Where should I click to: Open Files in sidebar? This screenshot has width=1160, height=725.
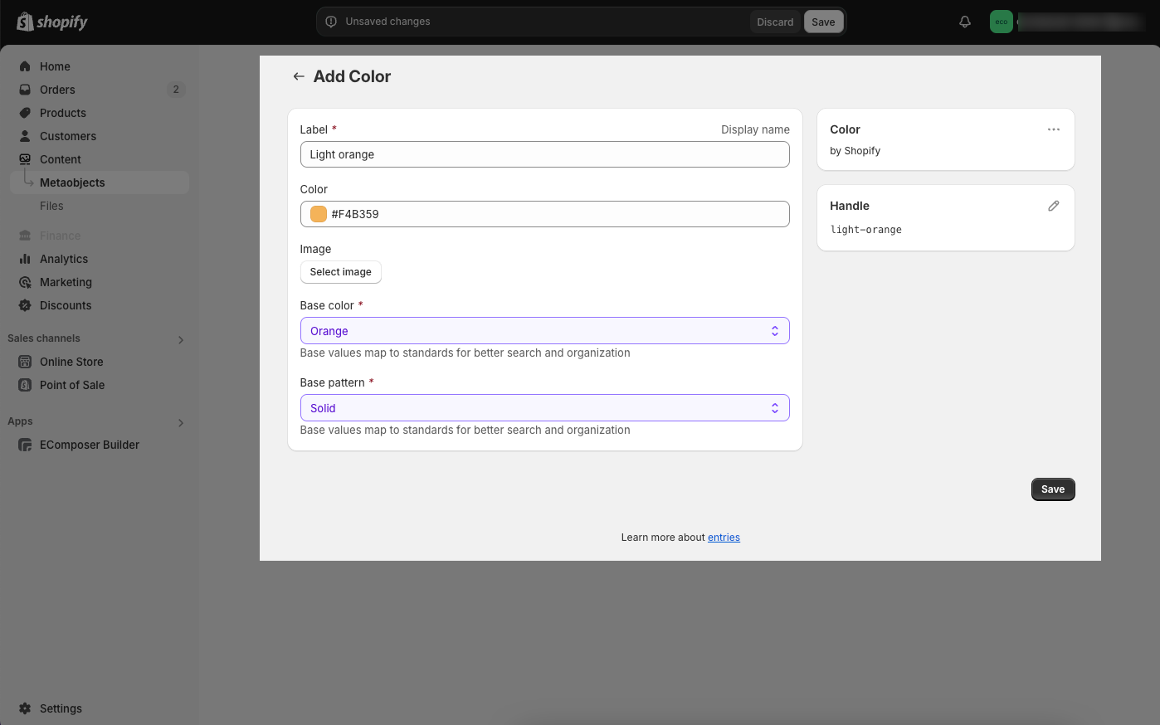[x=51, y=206]
